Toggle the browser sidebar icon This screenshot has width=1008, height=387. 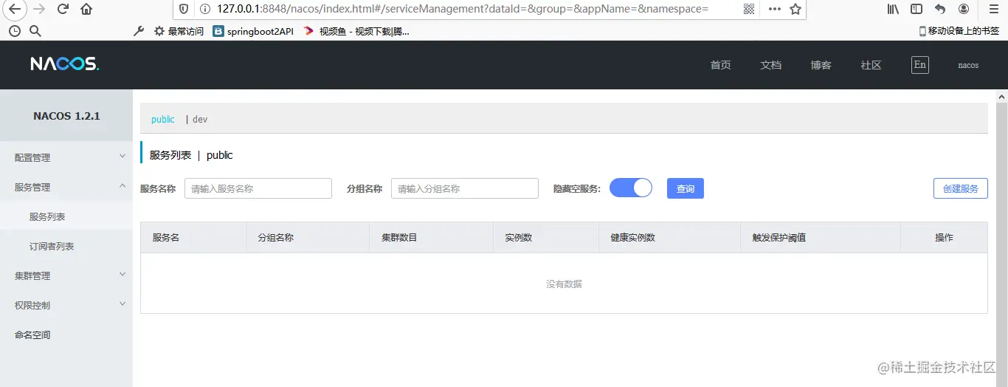(x=916, y=9)
